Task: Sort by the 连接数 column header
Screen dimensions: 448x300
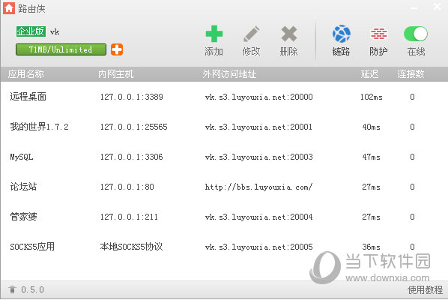Action: click(x=411, y=74)
